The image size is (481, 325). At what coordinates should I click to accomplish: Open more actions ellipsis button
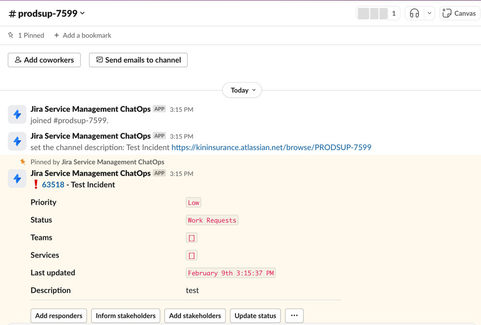pyautogui.click(x=294, y=316)
